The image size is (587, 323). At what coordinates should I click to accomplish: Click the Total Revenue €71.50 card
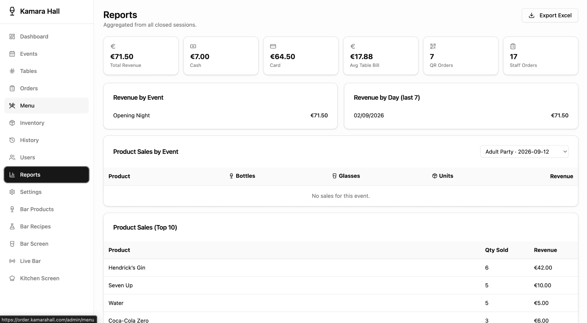pos(141,56)
